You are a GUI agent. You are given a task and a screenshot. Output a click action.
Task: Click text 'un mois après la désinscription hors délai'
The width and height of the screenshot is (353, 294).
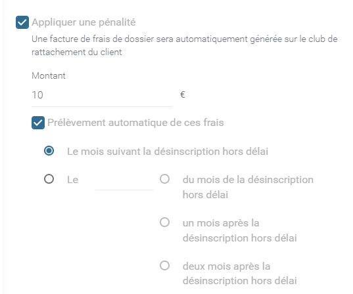tap(240, 230)
